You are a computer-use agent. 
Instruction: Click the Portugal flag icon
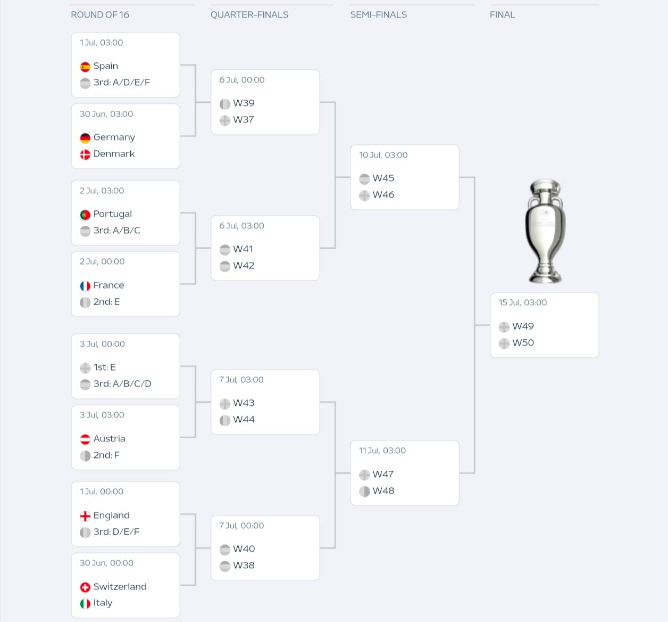click(85, 215)
